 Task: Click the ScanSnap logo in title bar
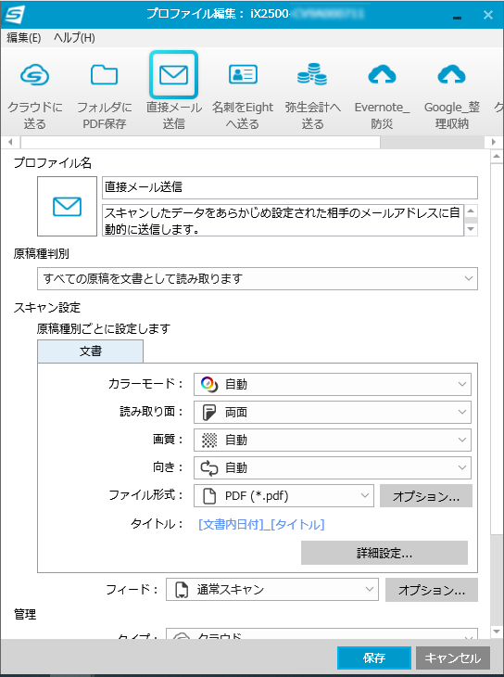pos(14,15)
